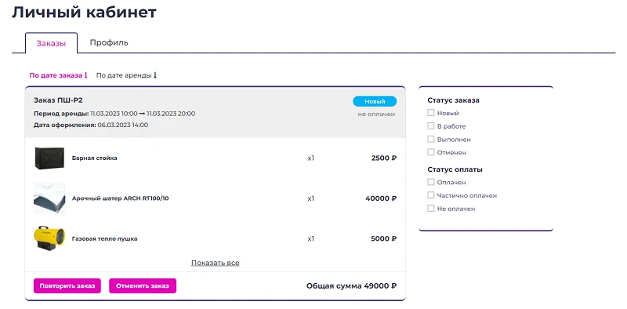Tick the Новый order status checkbox
The width and height of the screenshot is (627, 309).
point(430,113)
